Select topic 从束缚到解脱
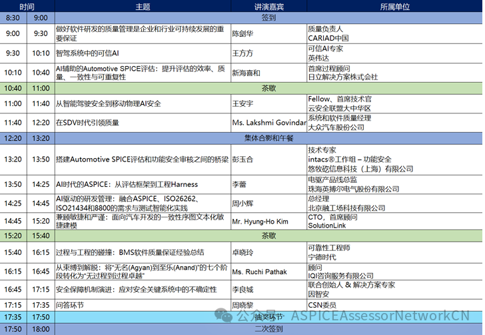Screen dimensions: 485x335 pyautogui.click(x=143, y=272)
